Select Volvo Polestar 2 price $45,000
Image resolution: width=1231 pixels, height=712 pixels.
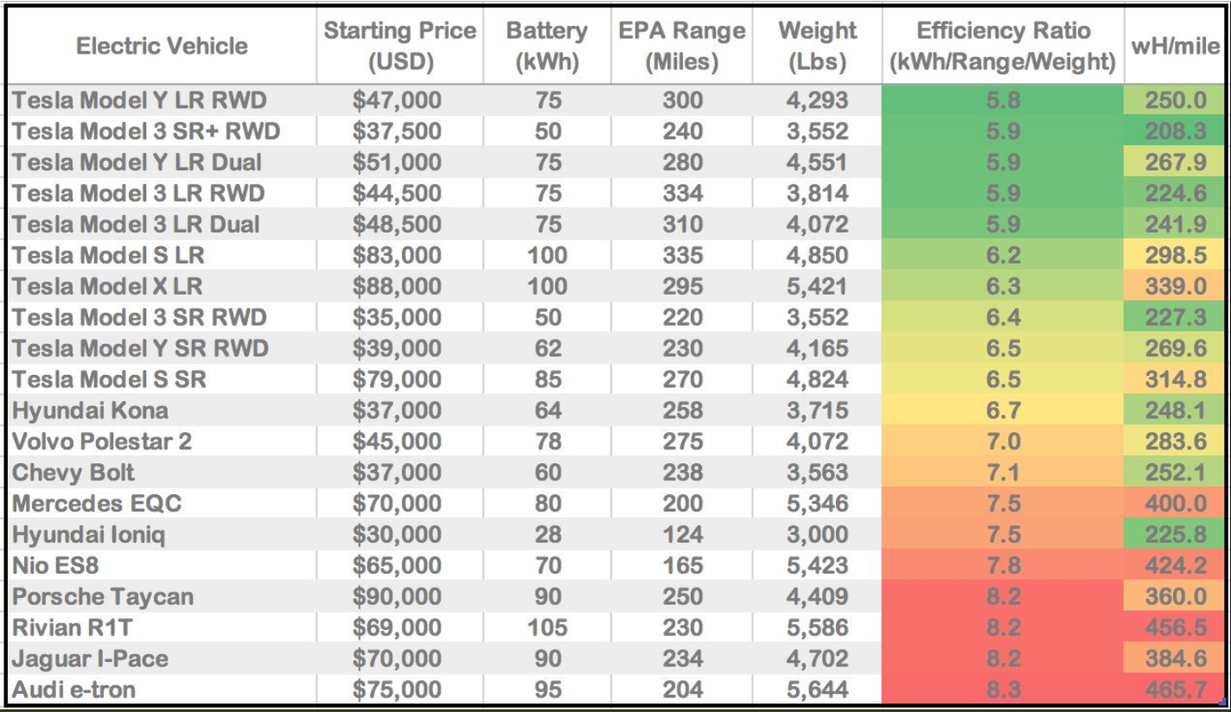coord(397,442)
